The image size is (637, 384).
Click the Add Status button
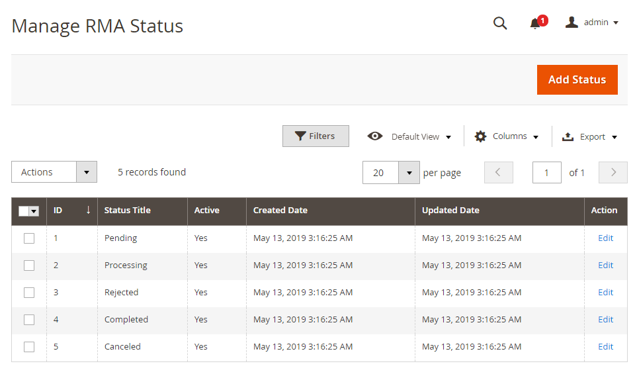coord(577,79)
